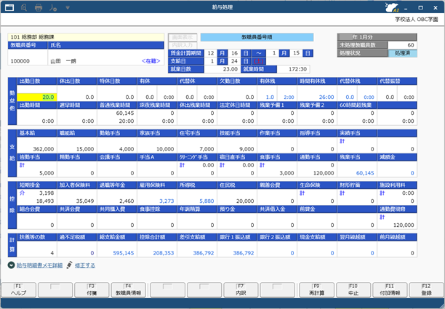Click the F12 登録 button
The image size is (445, 309).
click(427, 289)
